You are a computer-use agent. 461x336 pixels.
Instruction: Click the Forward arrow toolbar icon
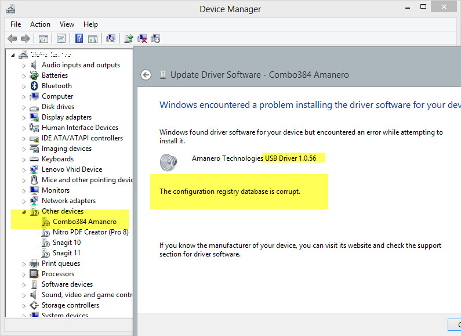[x=26, y=38]
